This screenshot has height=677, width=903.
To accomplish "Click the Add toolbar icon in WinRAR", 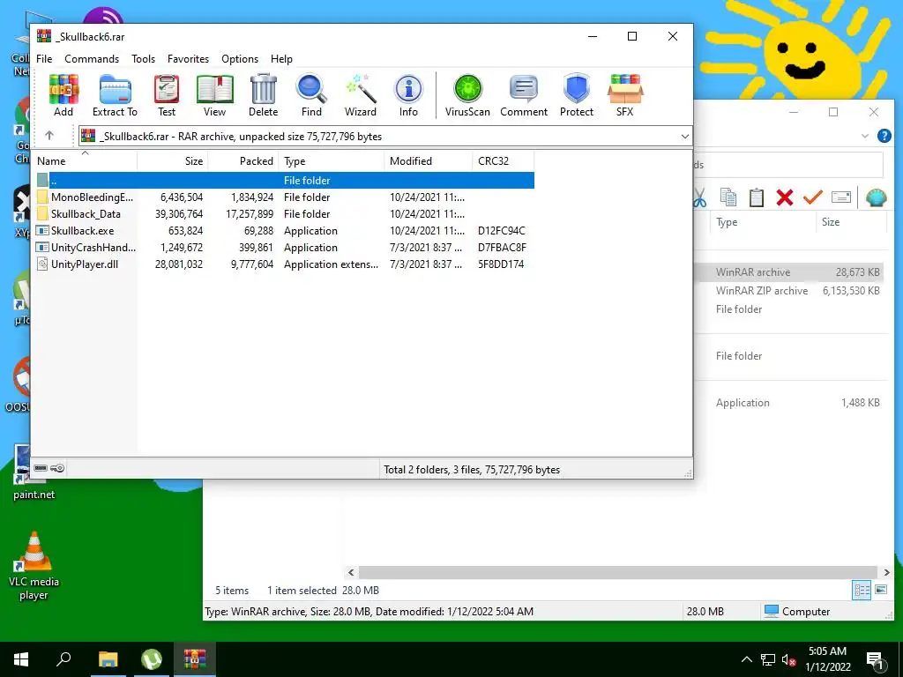I will (63, 95).
